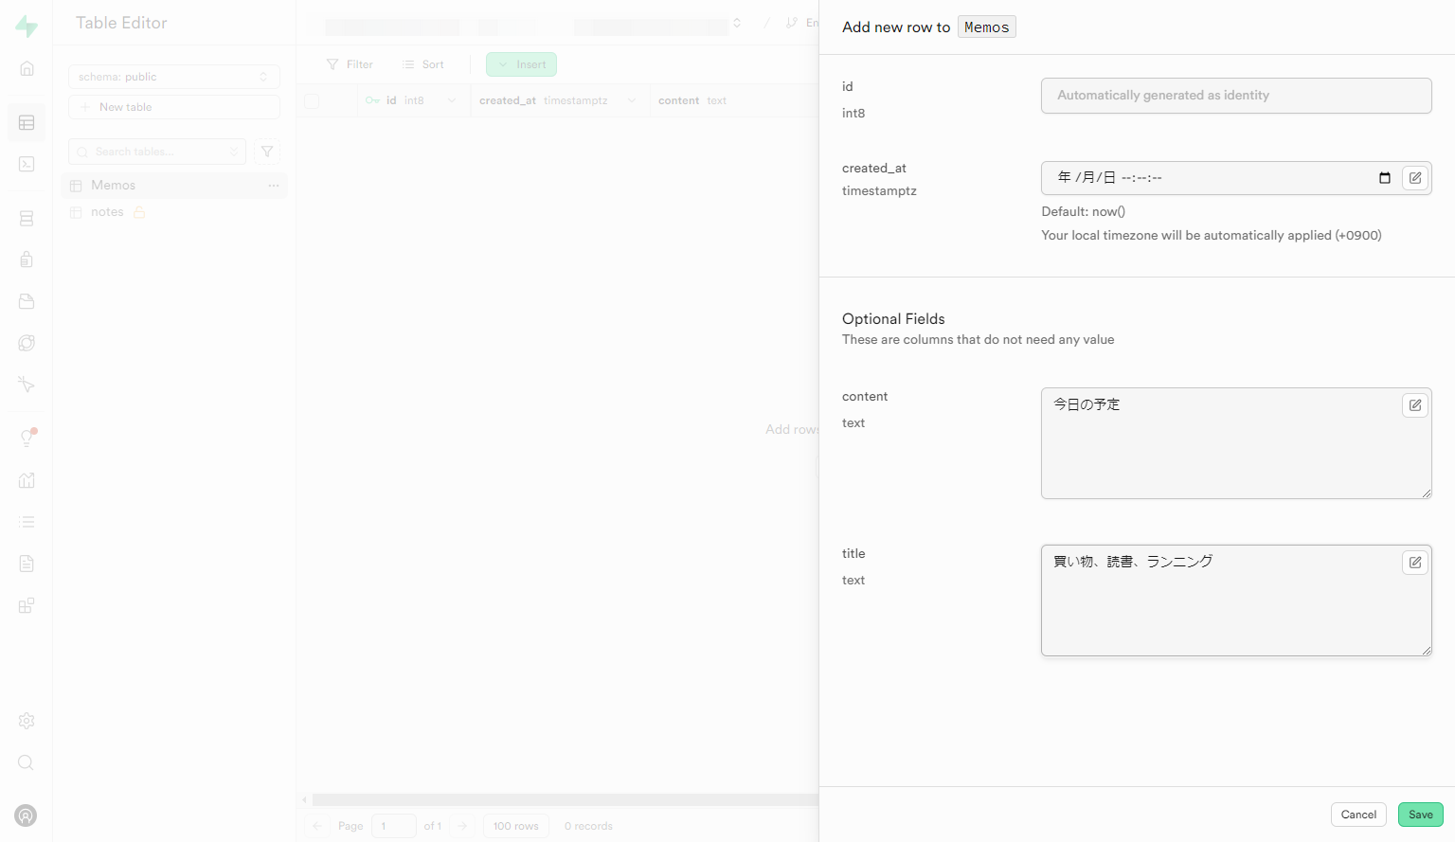Open the schema public dropdown
This screenshot has width=1455, height=842.
tap(173, 77)
